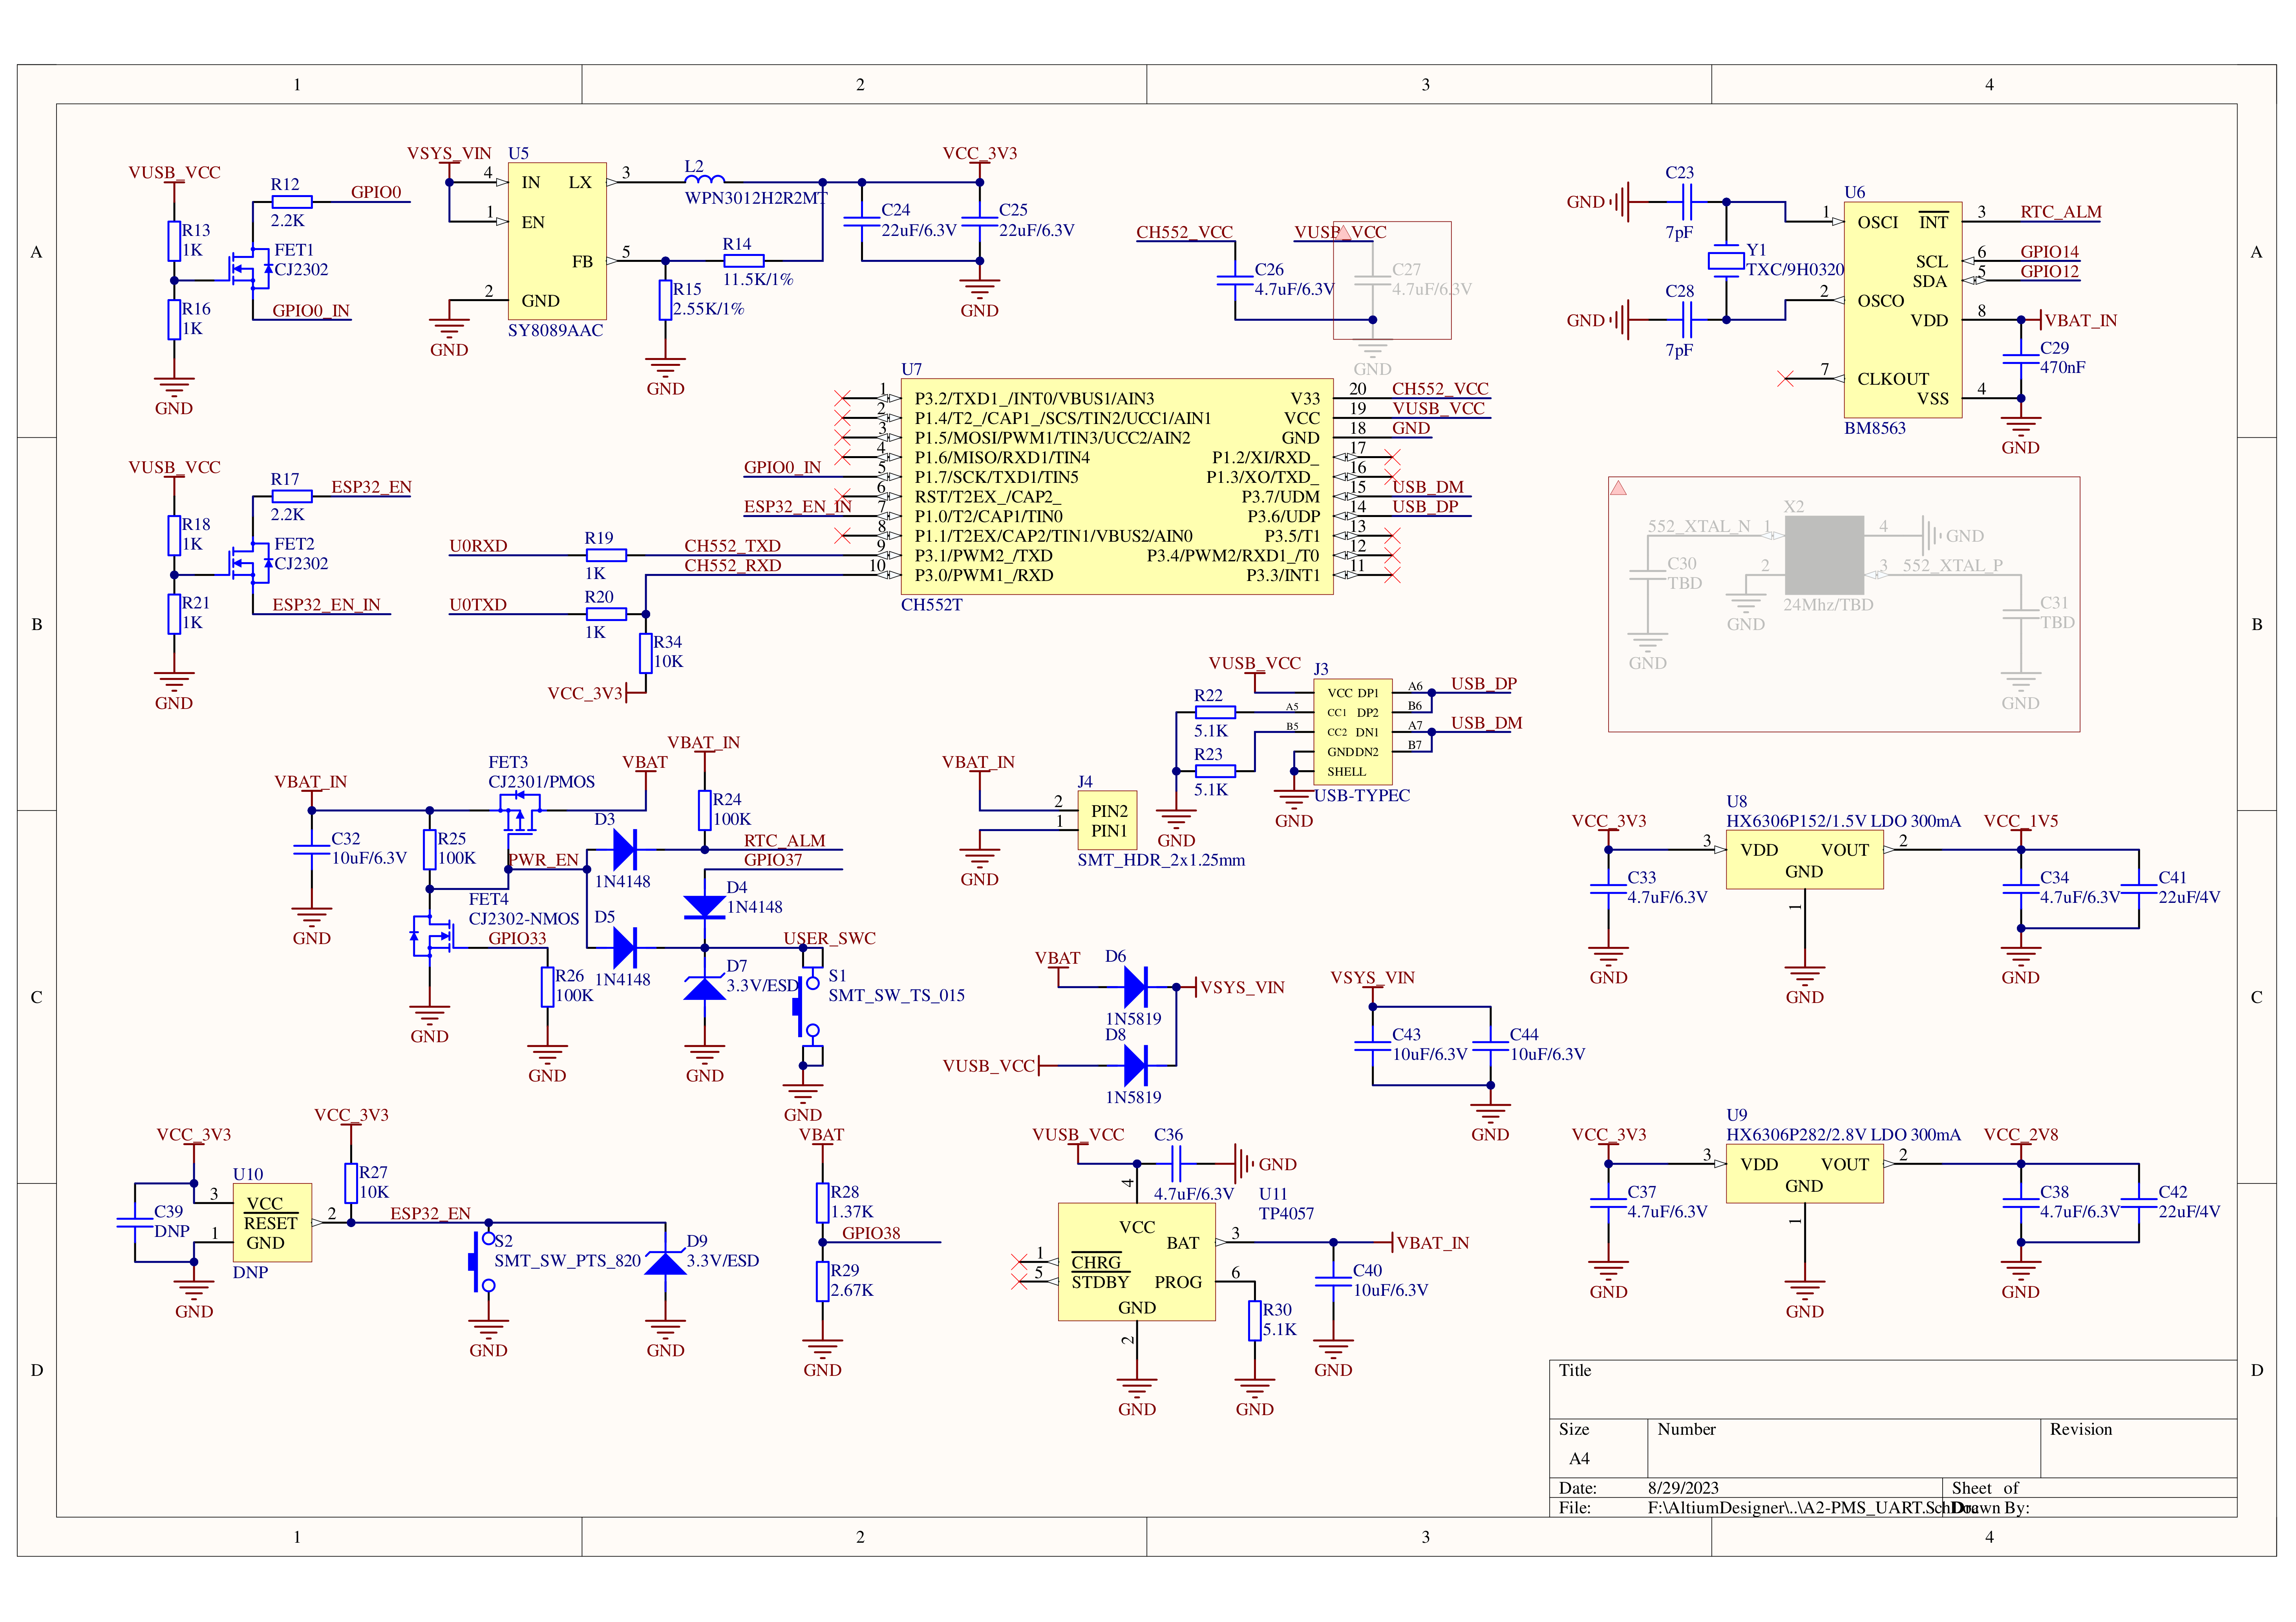Click the 'U0RXD' net label
The width and height of the screenshot is (2296, 1622).
pos(478,546)
